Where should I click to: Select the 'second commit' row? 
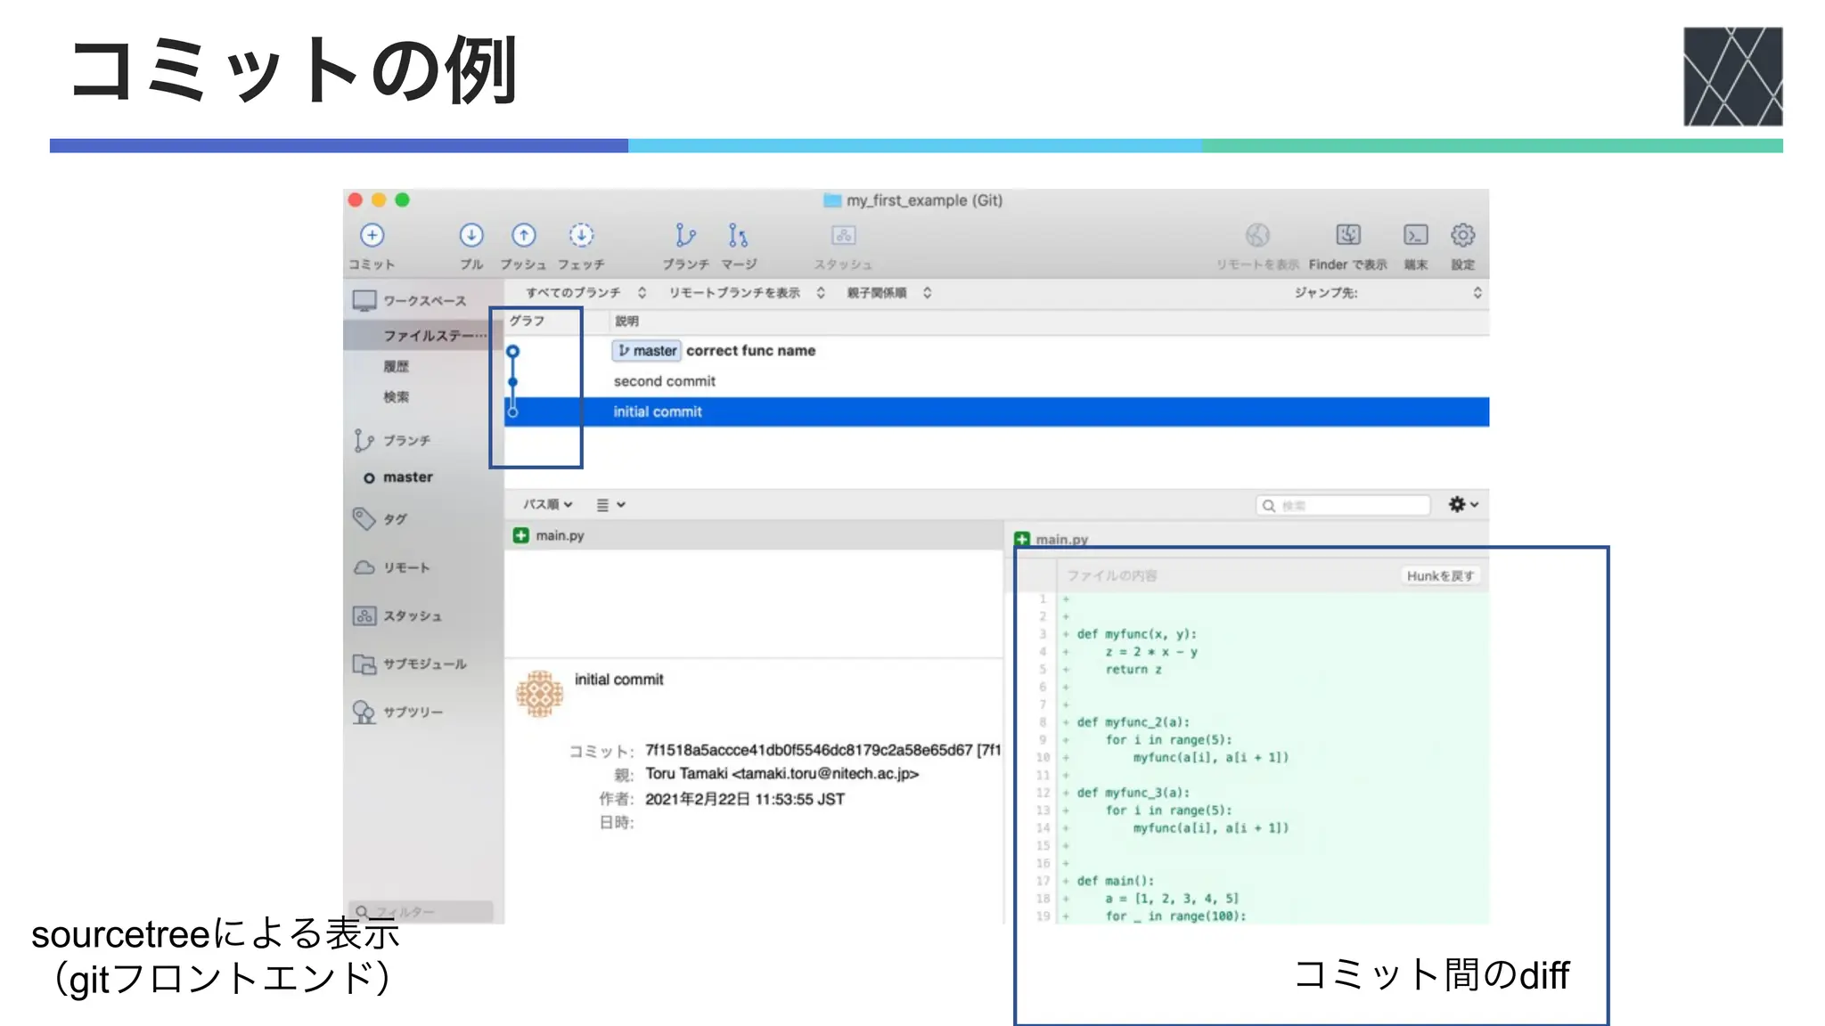pyautogui.click(x=996, y=381)
